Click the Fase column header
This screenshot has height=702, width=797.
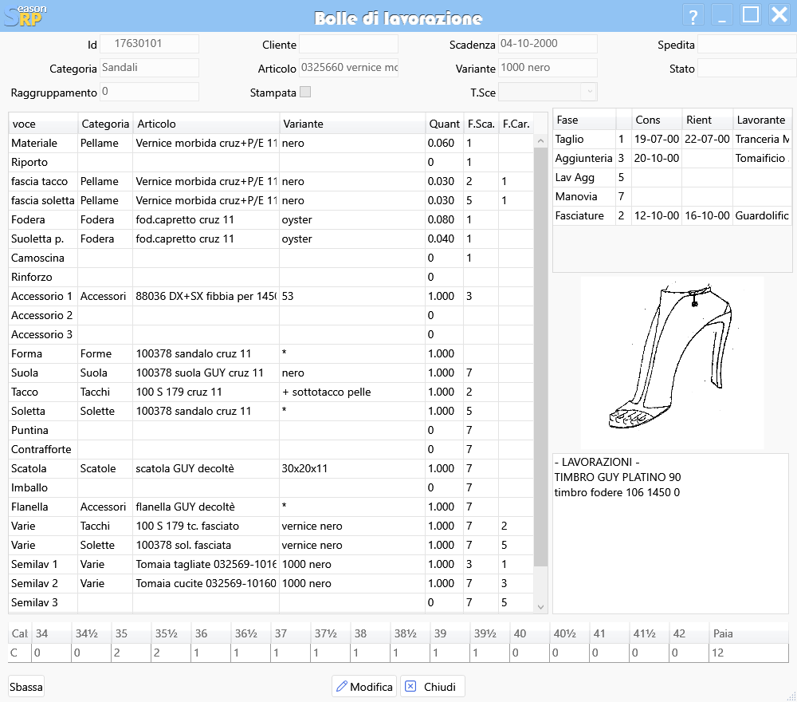click(584, 120)
